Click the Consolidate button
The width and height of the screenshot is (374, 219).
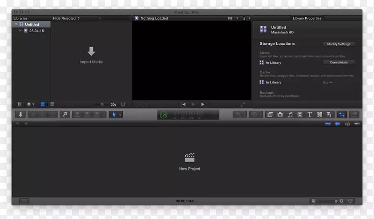pyautogui.click(x=338, y=62)
